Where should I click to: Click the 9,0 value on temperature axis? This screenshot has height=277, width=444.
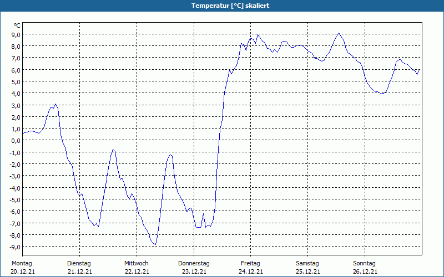click(x=16, y=34)
